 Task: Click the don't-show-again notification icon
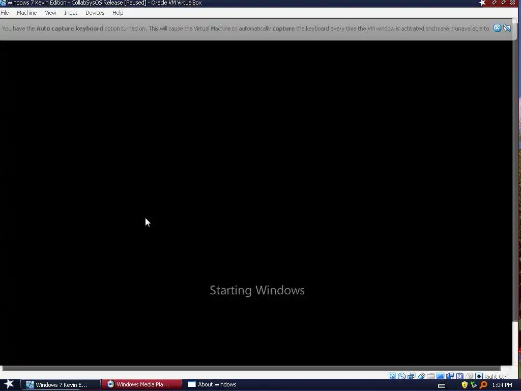pyautogui.click(x=507, y=28)
